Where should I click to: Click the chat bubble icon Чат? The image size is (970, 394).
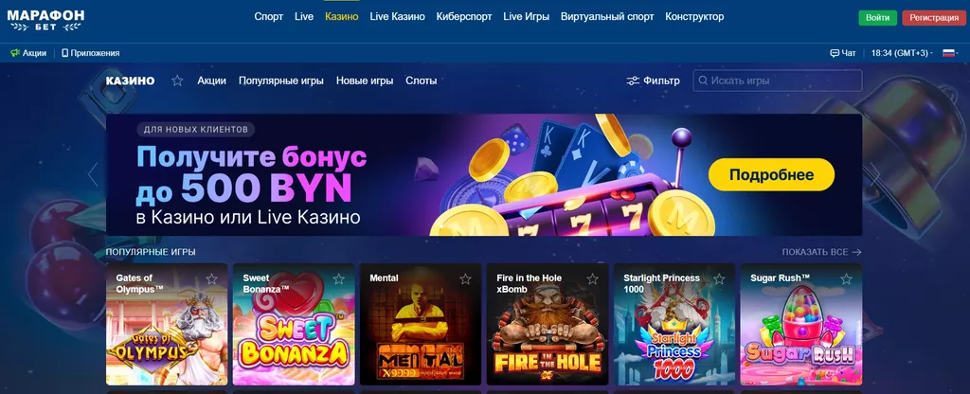[834, 53]
